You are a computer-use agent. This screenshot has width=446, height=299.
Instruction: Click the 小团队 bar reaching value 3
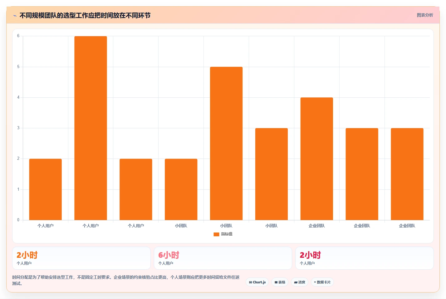tap(272, 174)
